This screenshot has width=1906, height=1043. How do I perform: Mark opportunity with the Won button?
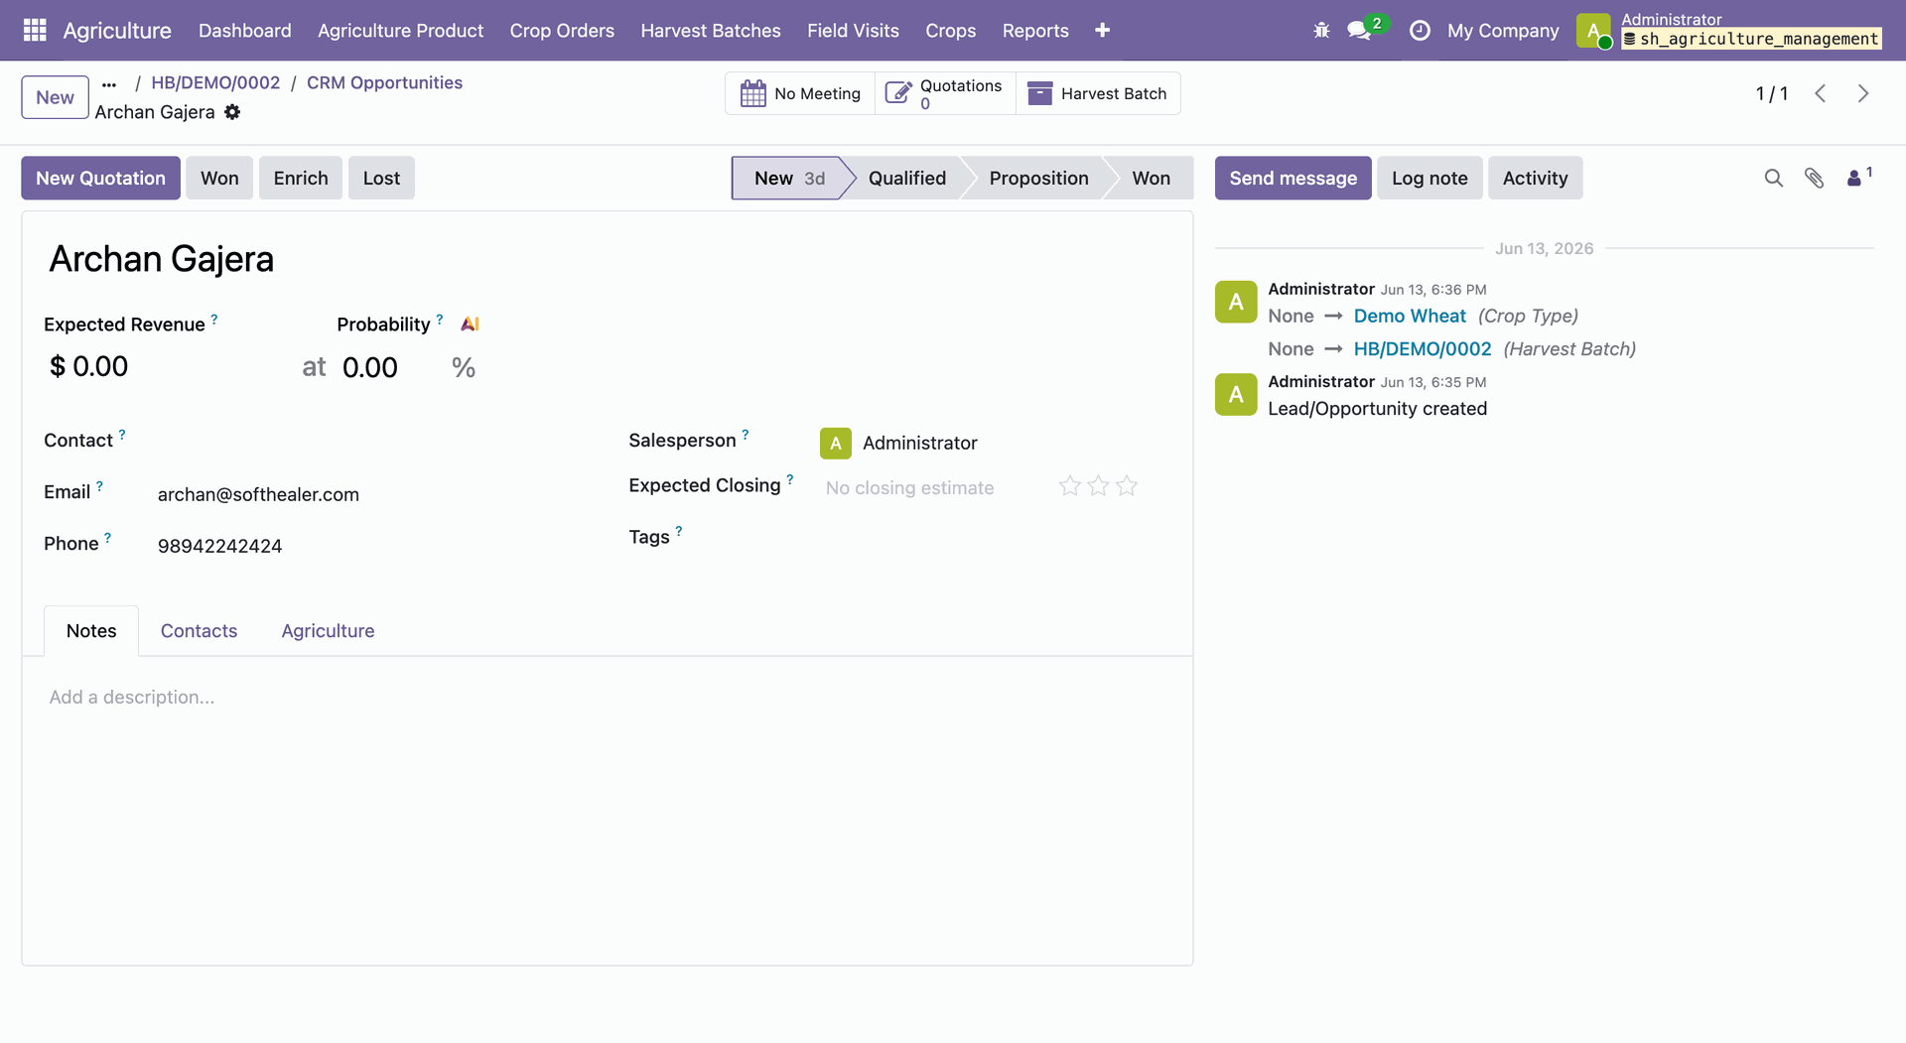coord(219,178)
